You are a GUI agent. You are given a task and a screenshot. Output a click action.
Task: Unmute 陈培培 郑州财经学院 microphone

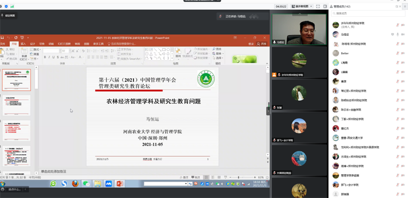(x=398, y=44)
